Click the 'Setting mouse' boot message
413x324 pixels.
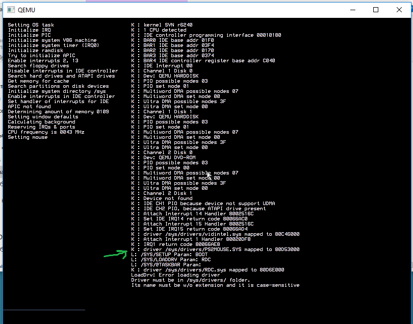click(28, 137)
